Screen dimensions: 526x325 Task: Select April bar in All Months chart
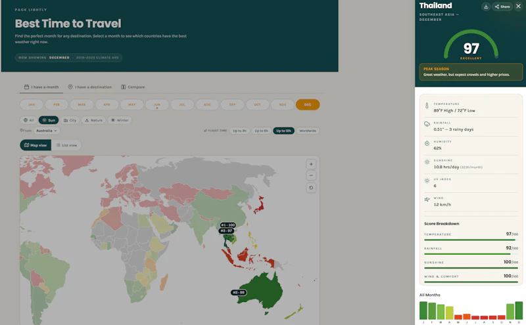click(450, 313)
